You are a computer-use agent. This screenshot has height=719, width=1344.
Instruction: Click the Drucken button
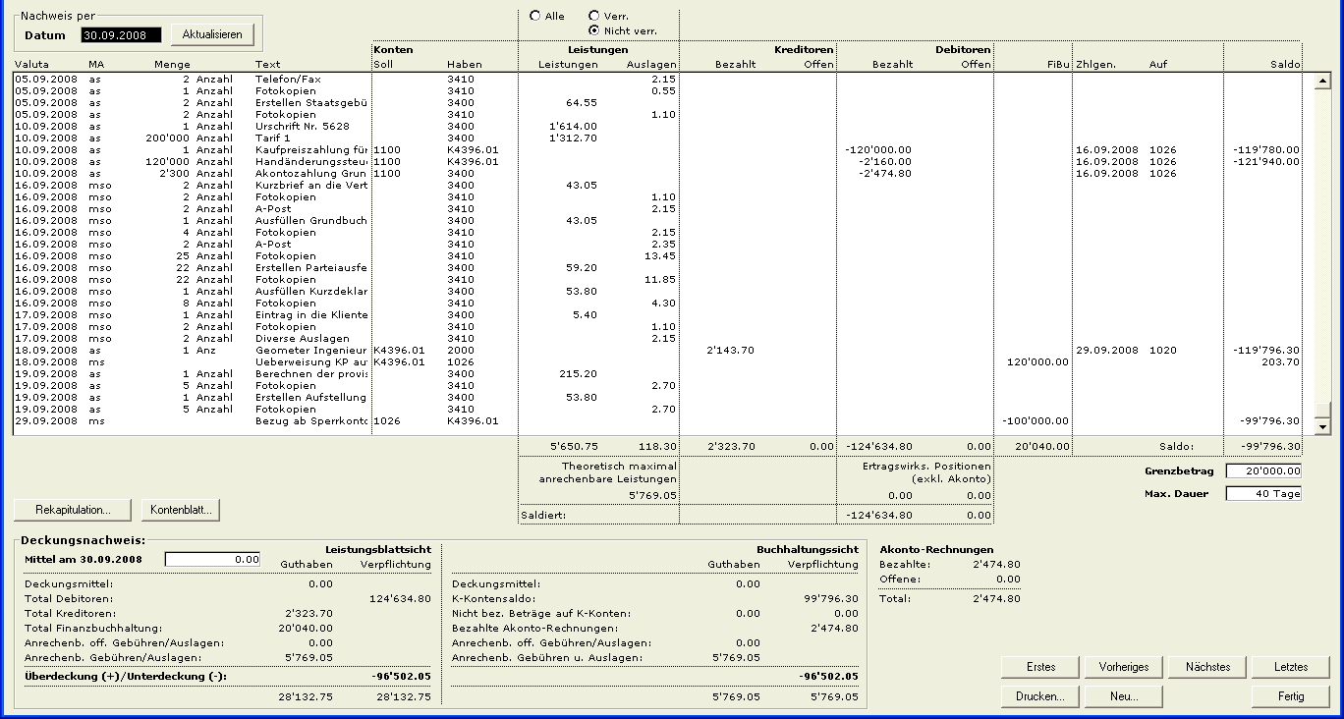[1040, 696]
